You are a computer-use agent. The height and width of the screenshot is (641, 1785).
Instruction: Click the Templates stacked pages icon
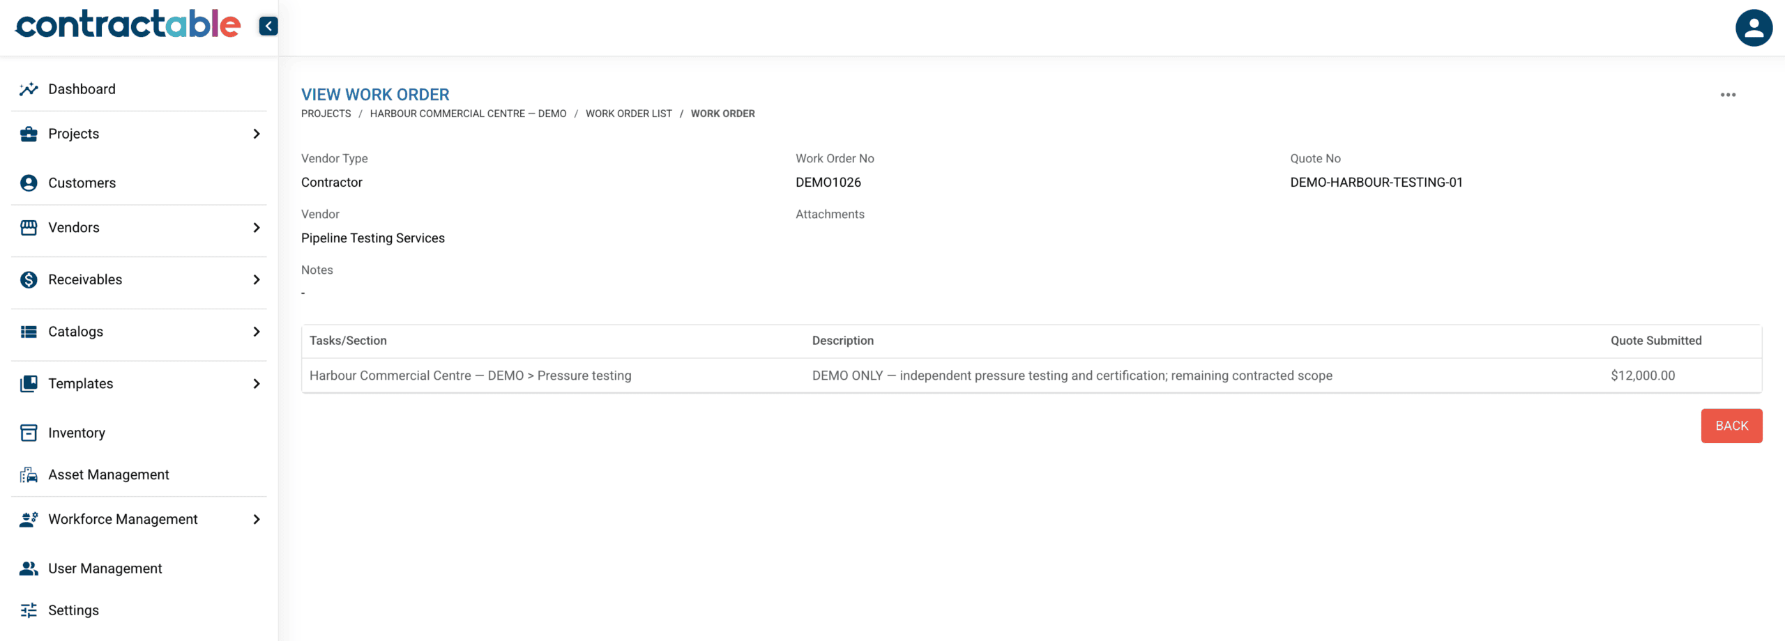pyautogui.click(x=29, y=383)
